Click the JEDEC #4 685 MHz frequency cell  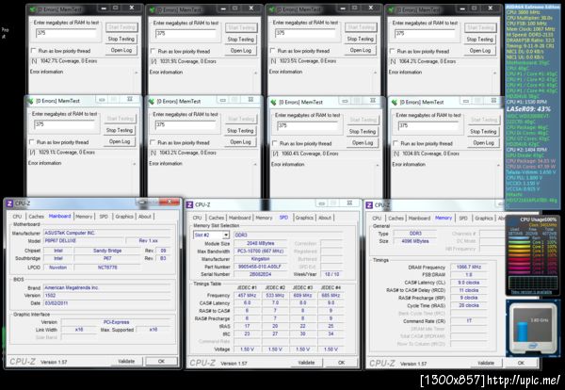tap(331, 296)
